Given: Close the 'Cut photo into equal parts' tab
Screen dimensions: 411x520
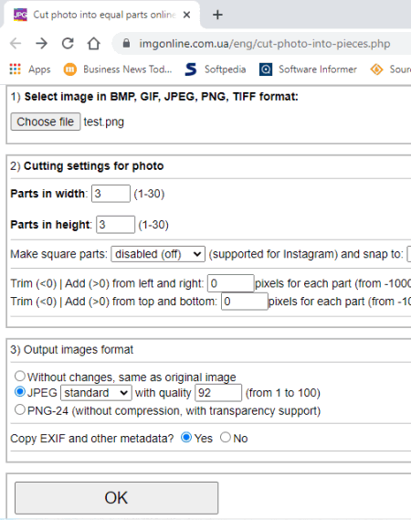Looking at the screenshot, I should 186,15.
